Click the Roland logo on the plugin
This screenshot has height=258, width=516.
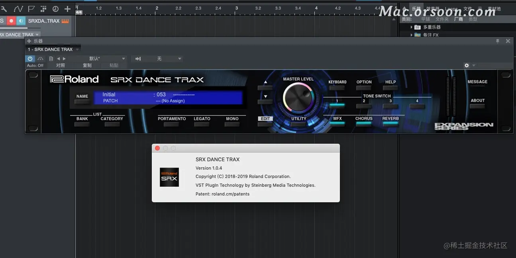(x=75, y=79)
